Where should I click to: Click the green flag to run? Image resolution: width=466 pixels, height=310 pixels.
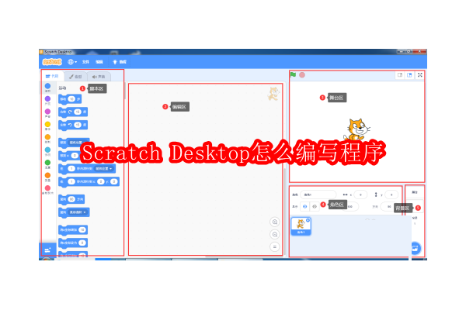(294, 74)
